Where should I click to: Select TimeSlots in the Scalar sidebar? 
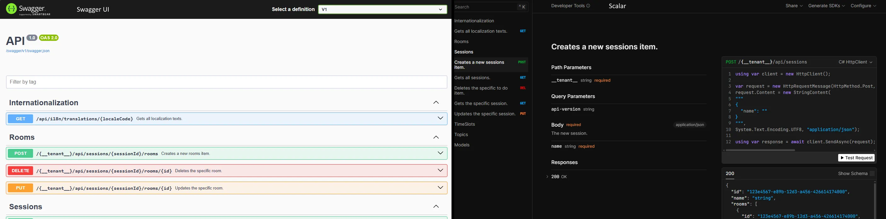click(464, 124)
